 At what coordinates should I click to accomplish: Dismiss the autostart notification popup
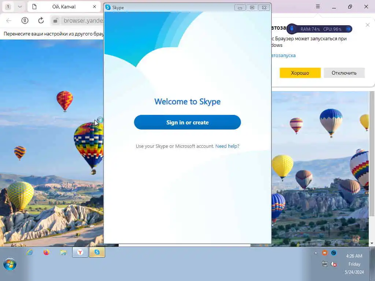[368, 25]
